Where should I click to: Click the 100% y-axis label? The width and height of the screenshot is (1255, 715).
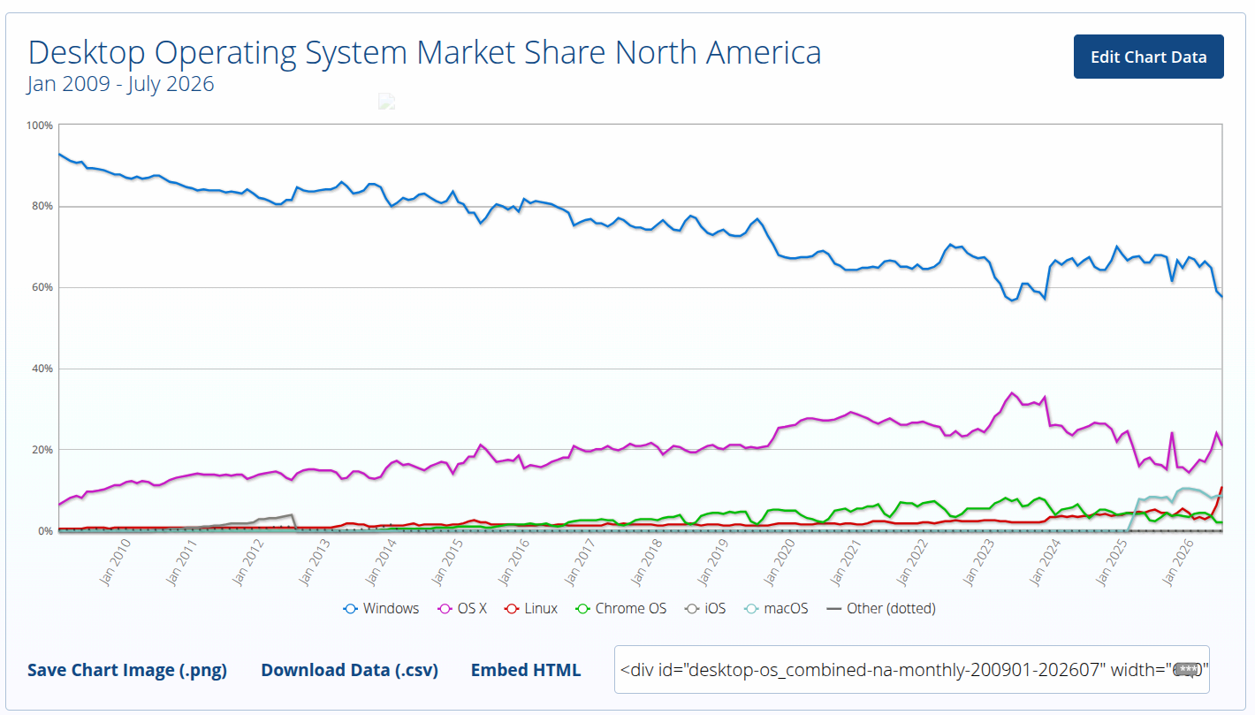pos(42,126)
